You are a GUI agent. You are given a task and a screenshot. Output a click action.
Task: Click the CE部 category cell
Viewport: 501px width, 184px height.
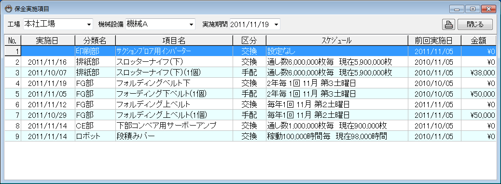pos(95,126)
